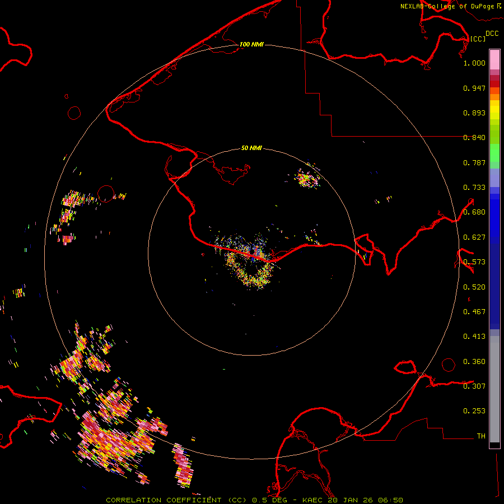This screenshot has height=504, width=504.
Task: Click the 100 NMI range ring label
Action: (x=251, y=44)
